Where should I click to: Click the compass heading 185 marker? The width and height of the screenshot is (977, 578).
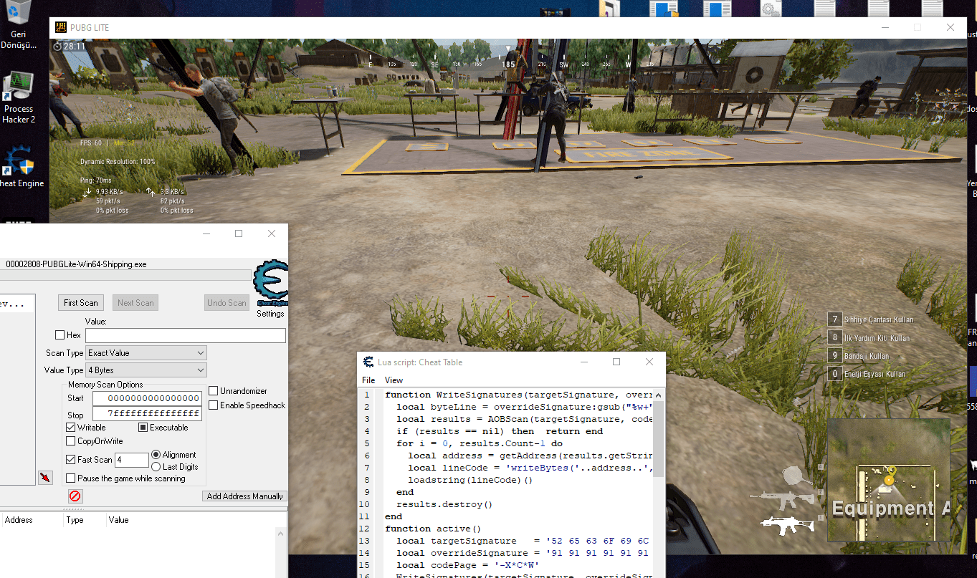click(x=509, y=64)
